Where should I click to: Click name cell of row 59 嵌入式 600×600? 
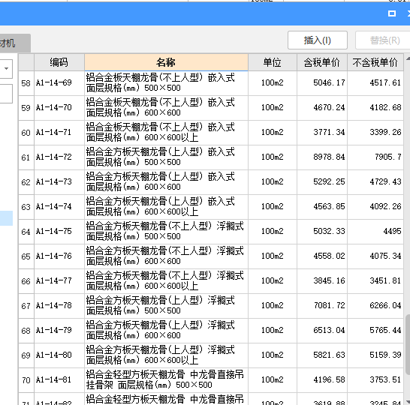tap(166, 108)
